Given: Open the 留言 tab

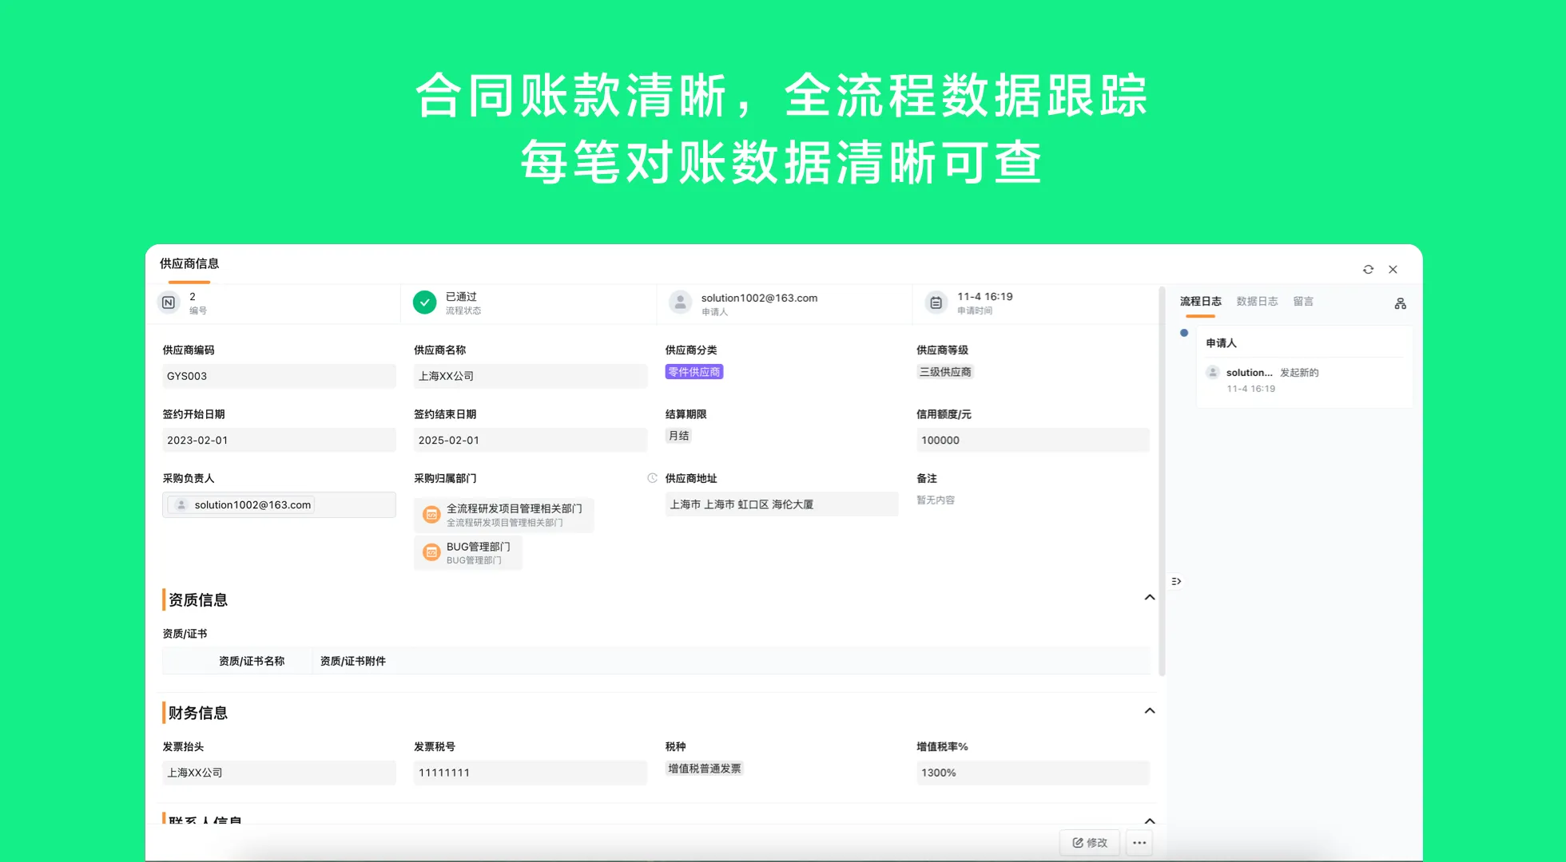Looking at the screenshot, I should 1303,301.
